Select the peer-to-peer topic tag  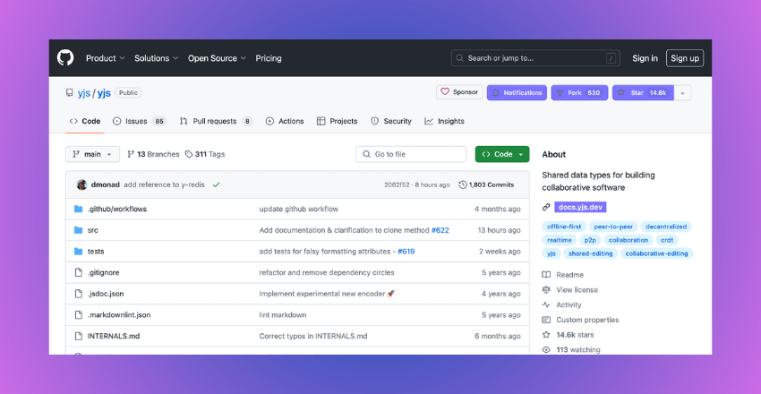coord(613,227)
